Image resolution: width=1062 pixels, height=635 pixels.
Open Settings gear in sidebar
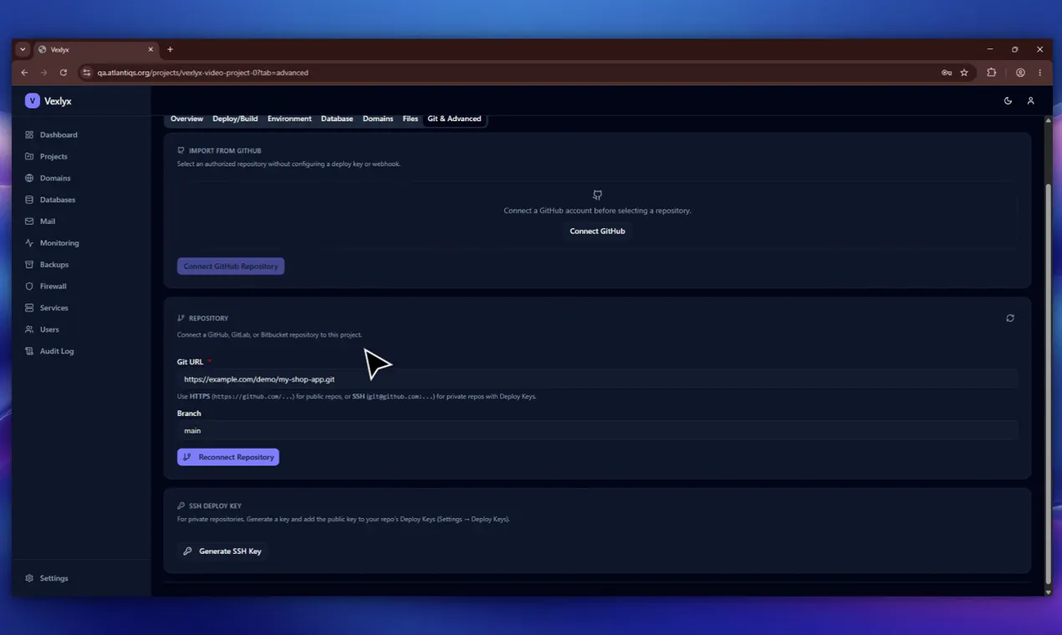pyautogui.click(x=29, y=578)
